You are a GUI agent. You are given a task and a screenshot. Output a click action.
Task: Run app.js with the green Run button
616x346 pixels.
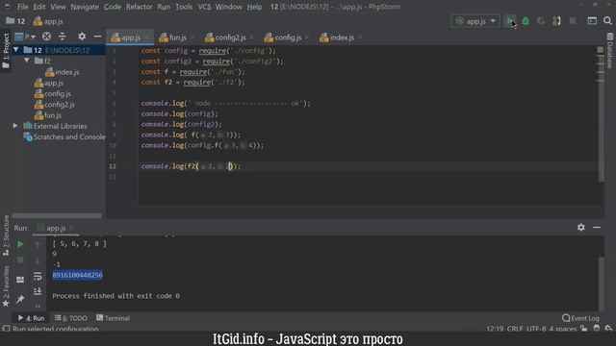coord(510,21)
